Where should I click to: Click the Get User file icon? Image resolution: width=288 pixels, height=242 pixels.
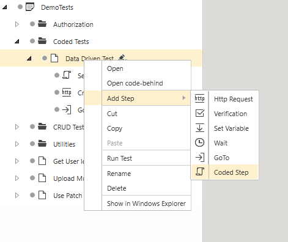pos(42,161)
